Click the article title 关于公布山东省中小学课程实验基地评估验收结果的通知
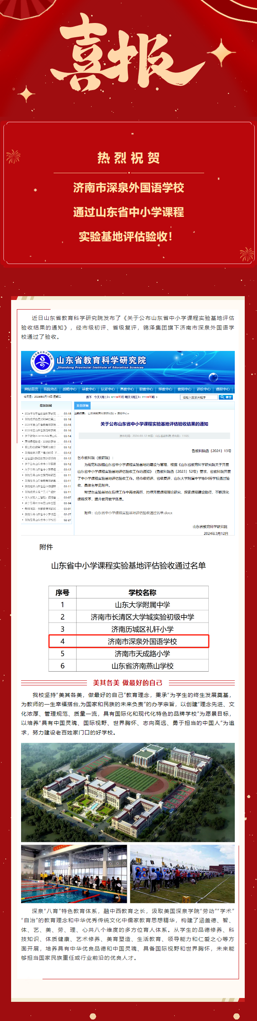 154,424
